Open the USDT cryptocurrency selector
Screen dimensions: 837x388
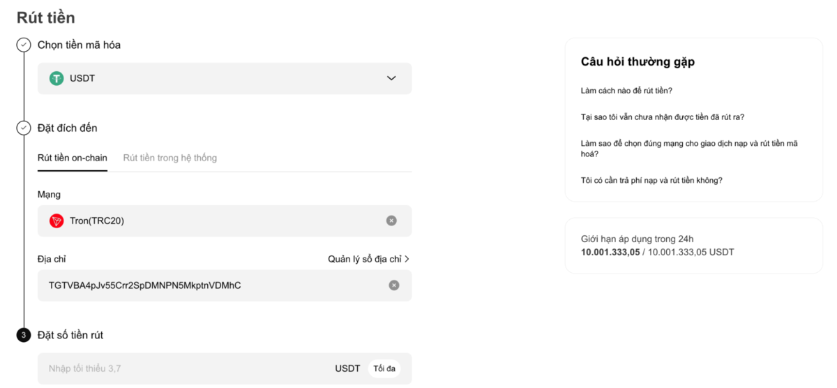tap(225, 78)
